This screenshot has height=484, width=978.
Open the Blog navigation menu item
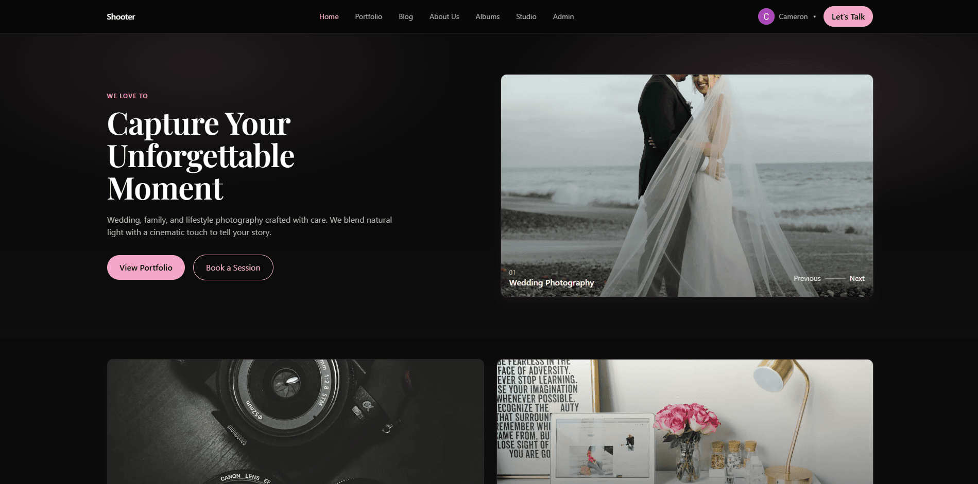click(405, 16)
